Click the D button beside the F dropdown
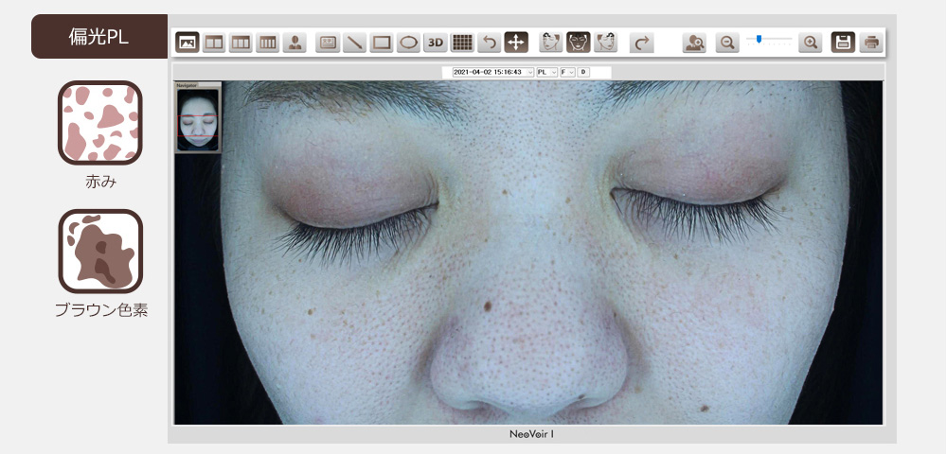 (x=583, y=72)
